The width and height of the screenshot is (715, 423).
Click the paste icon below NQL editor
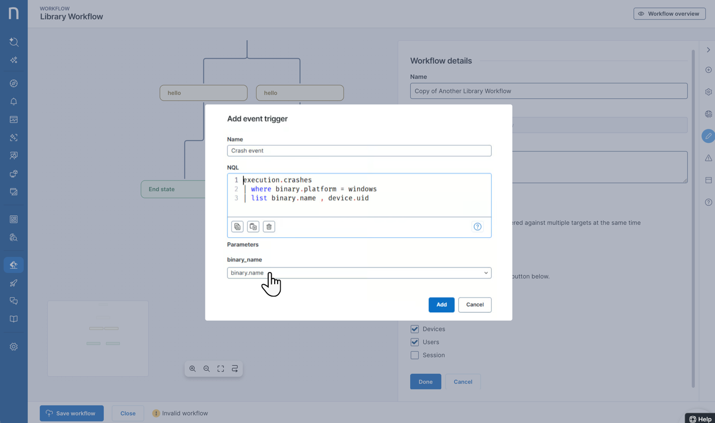(x=253, y=227)
